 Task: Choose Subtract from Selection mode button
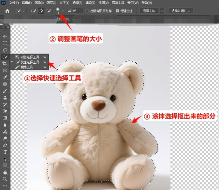coord(48,11)
